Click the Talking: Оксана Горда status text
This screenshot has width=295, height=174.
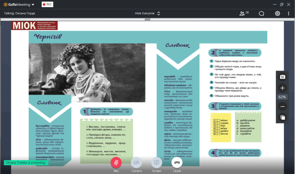19,13
